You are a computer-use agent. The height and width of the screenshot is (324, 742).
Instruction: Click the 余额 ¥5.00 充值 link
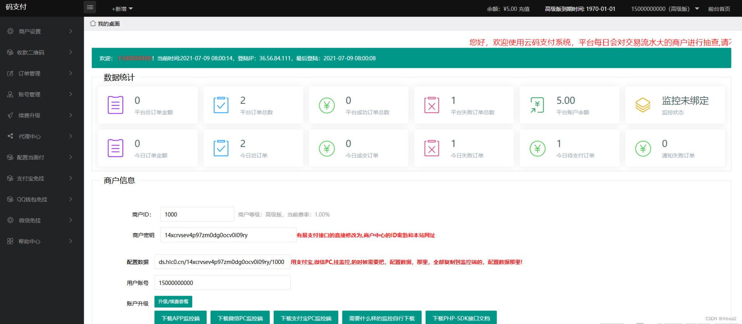(x=508, y=9)
